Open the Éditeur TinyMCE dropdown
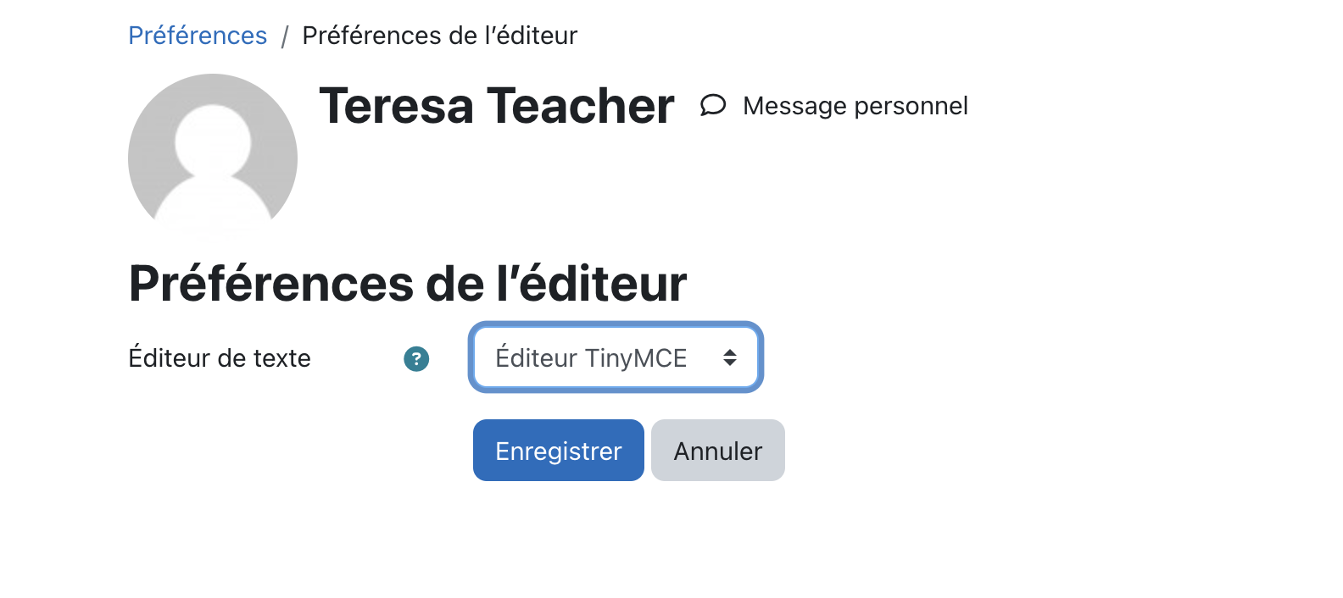Viewport: 1343px width, 598px height. pos(616,357)
